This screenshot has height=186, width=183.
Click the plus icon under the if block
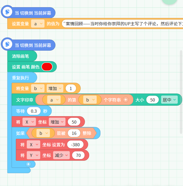click(x=28, y=164)
